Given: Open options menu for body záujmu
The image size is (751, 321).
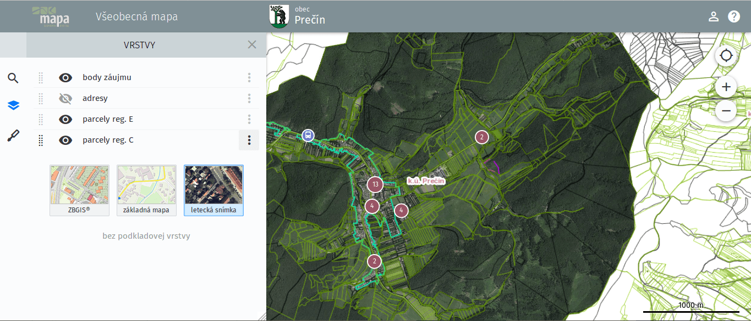Looking at the screenshot, I should [249, 77].
